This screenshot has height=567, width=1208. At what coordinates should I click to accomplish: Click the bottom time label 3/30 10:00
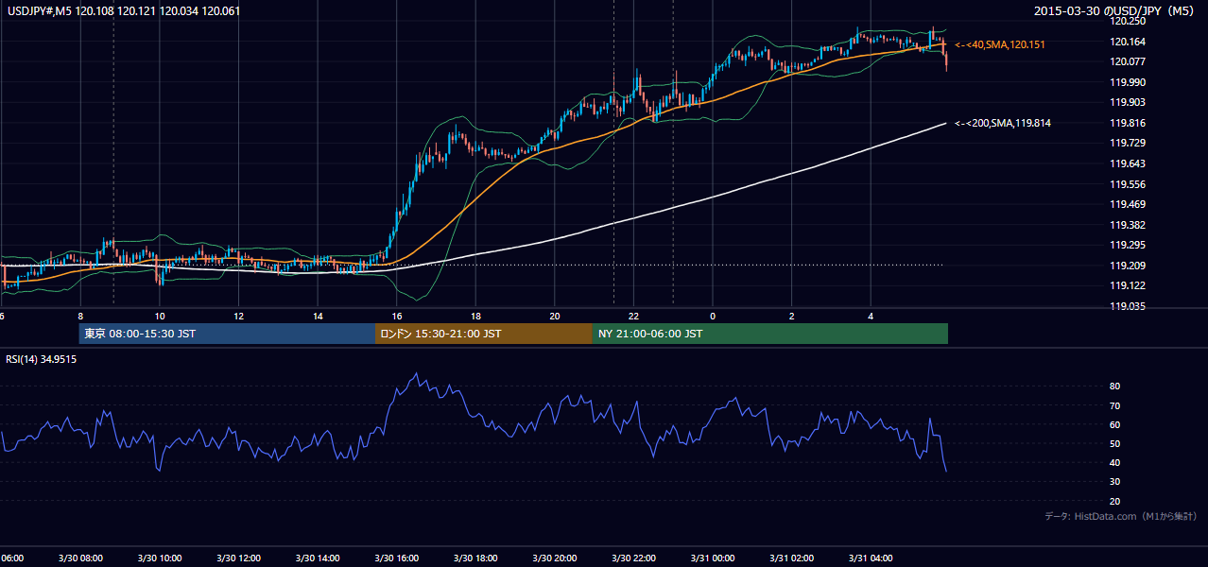[159, 558]
